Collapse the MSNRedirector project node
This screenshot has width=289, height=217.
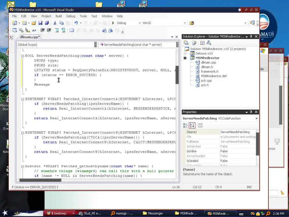point(185,58)
